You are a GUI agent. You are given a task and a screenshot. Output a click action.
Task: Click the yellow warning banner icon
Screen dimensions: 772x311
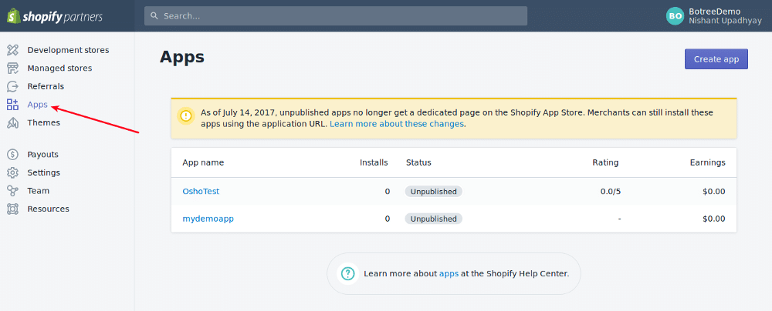185,116
